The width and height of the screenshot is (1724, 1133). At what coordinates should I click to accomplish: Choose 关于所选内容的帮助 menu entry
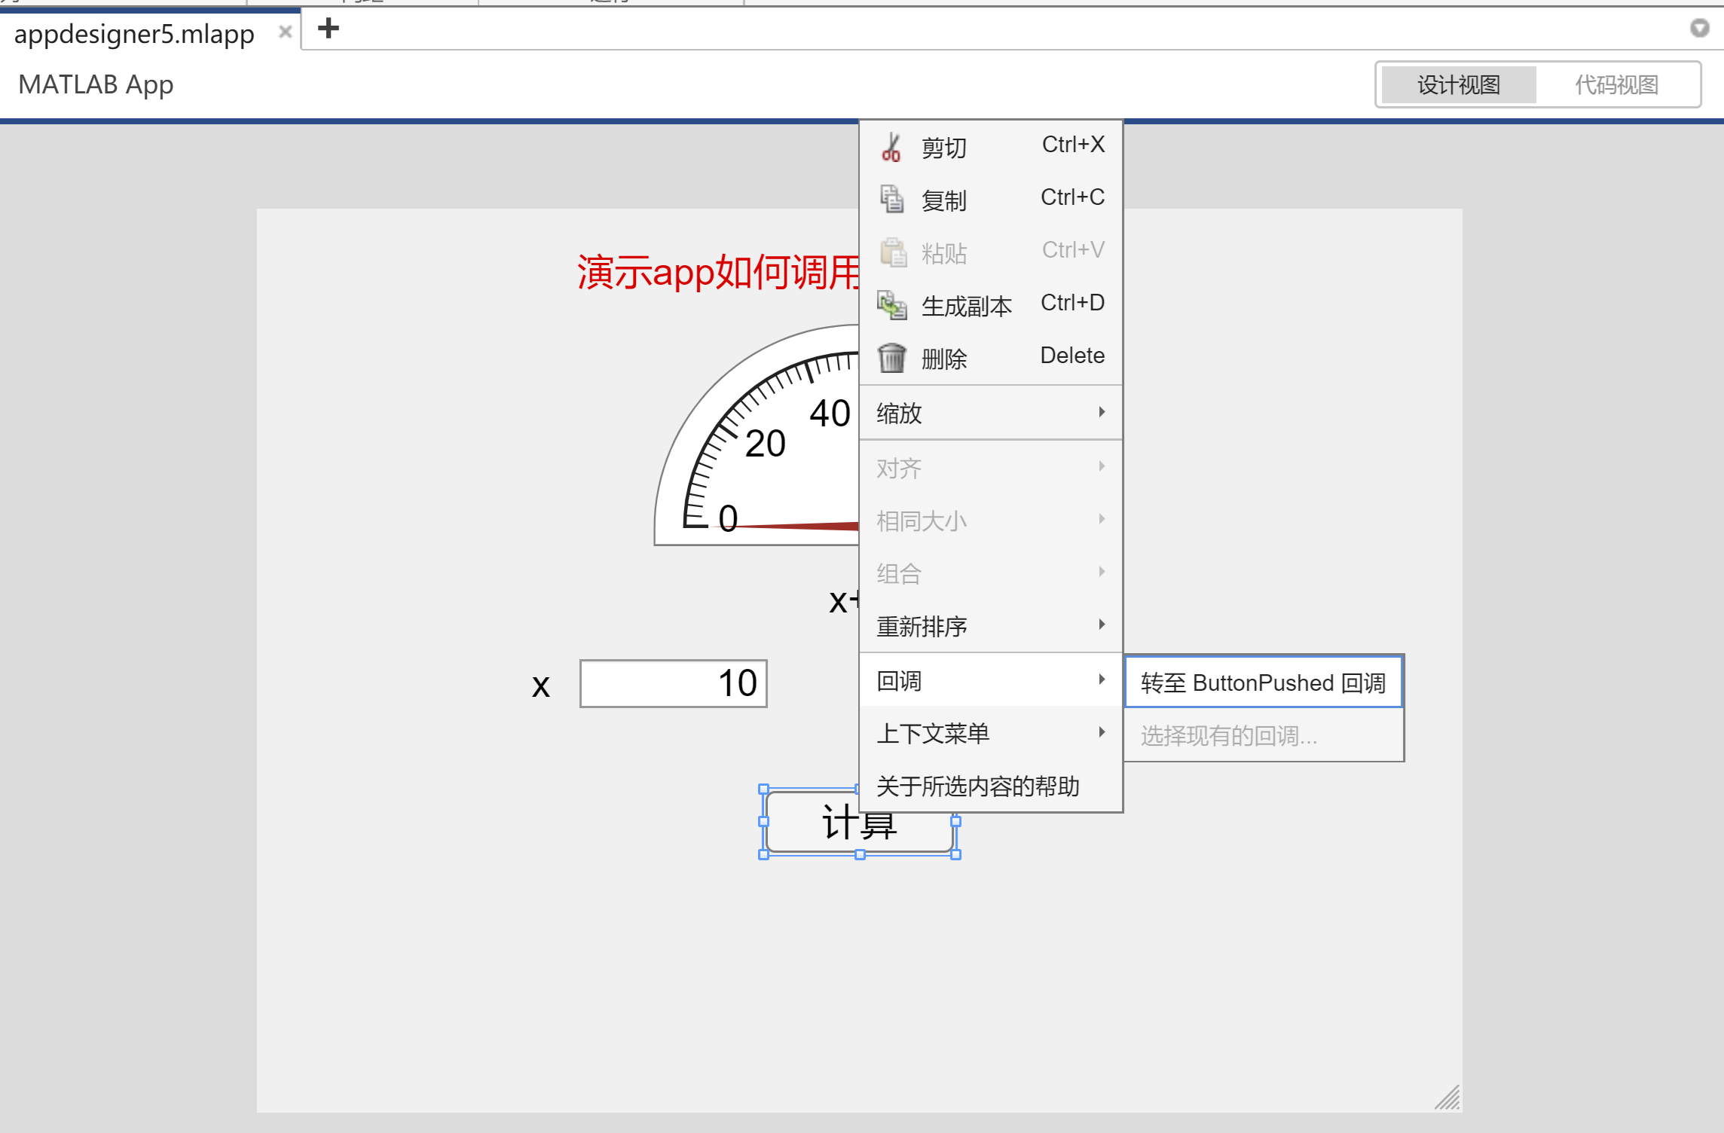point(978,786)
